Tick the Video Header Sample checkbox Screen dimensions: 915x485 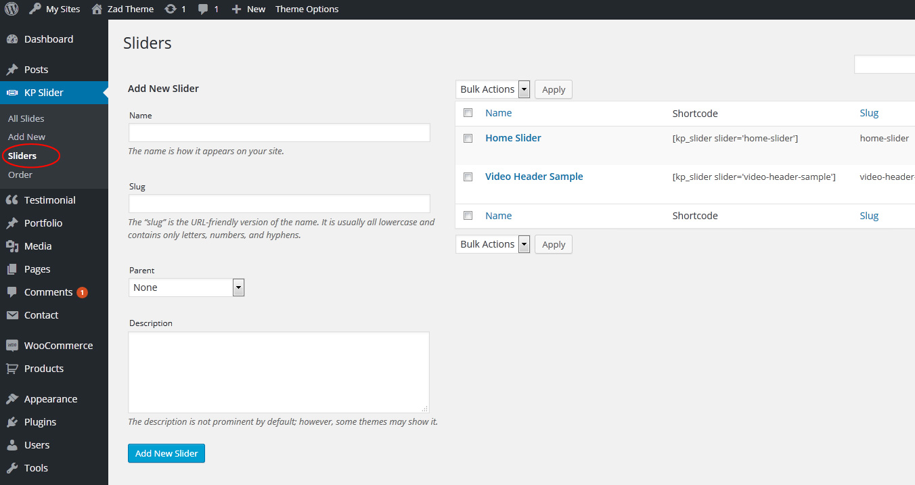468,177
